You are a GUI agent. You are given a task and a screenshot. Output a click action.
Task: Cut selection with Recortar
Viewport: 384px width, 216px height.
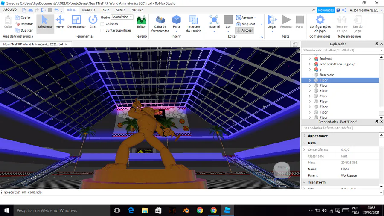point(24,24)
